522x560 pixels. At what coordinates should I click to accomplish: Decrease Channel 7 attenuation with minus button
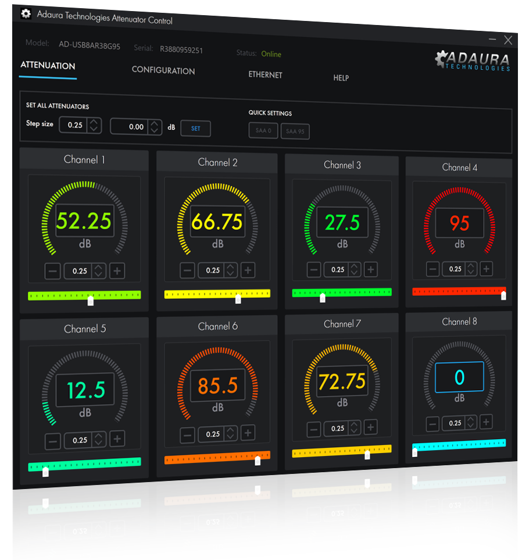[x=313, y=429]
